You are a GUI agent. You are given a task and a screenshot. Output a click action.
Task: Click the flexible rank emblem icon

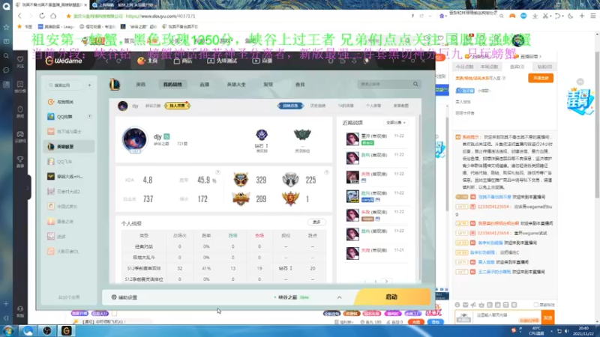pos(302,135)
